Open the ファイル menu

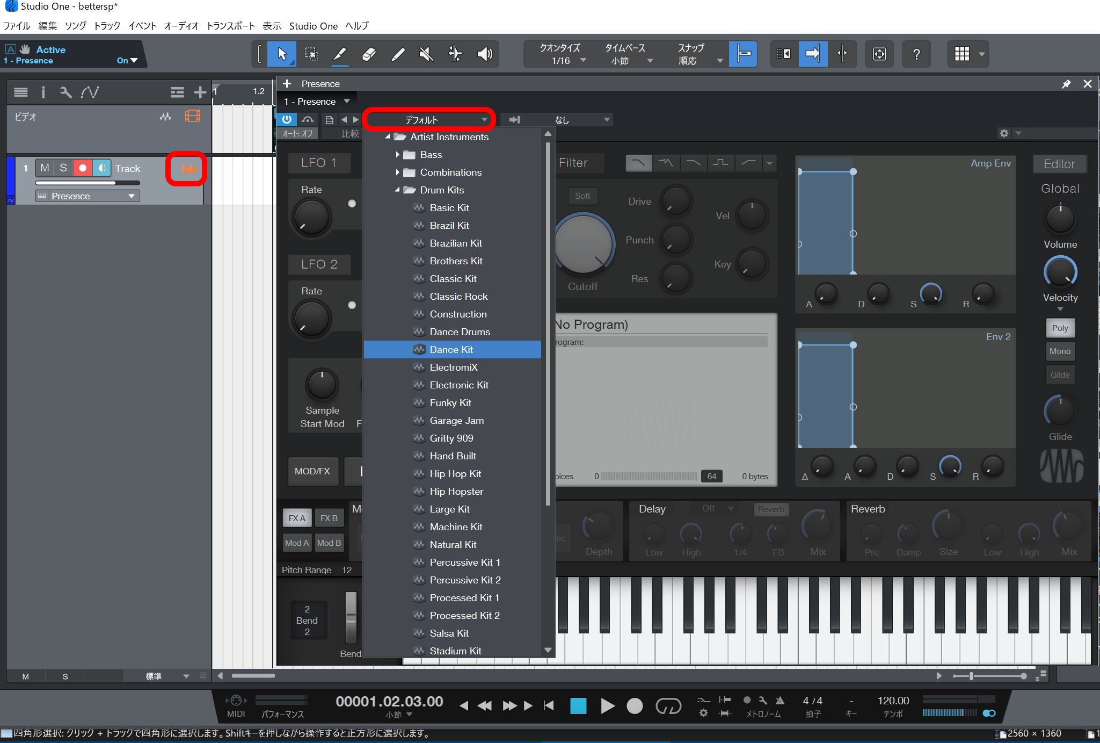click(17, 26)
